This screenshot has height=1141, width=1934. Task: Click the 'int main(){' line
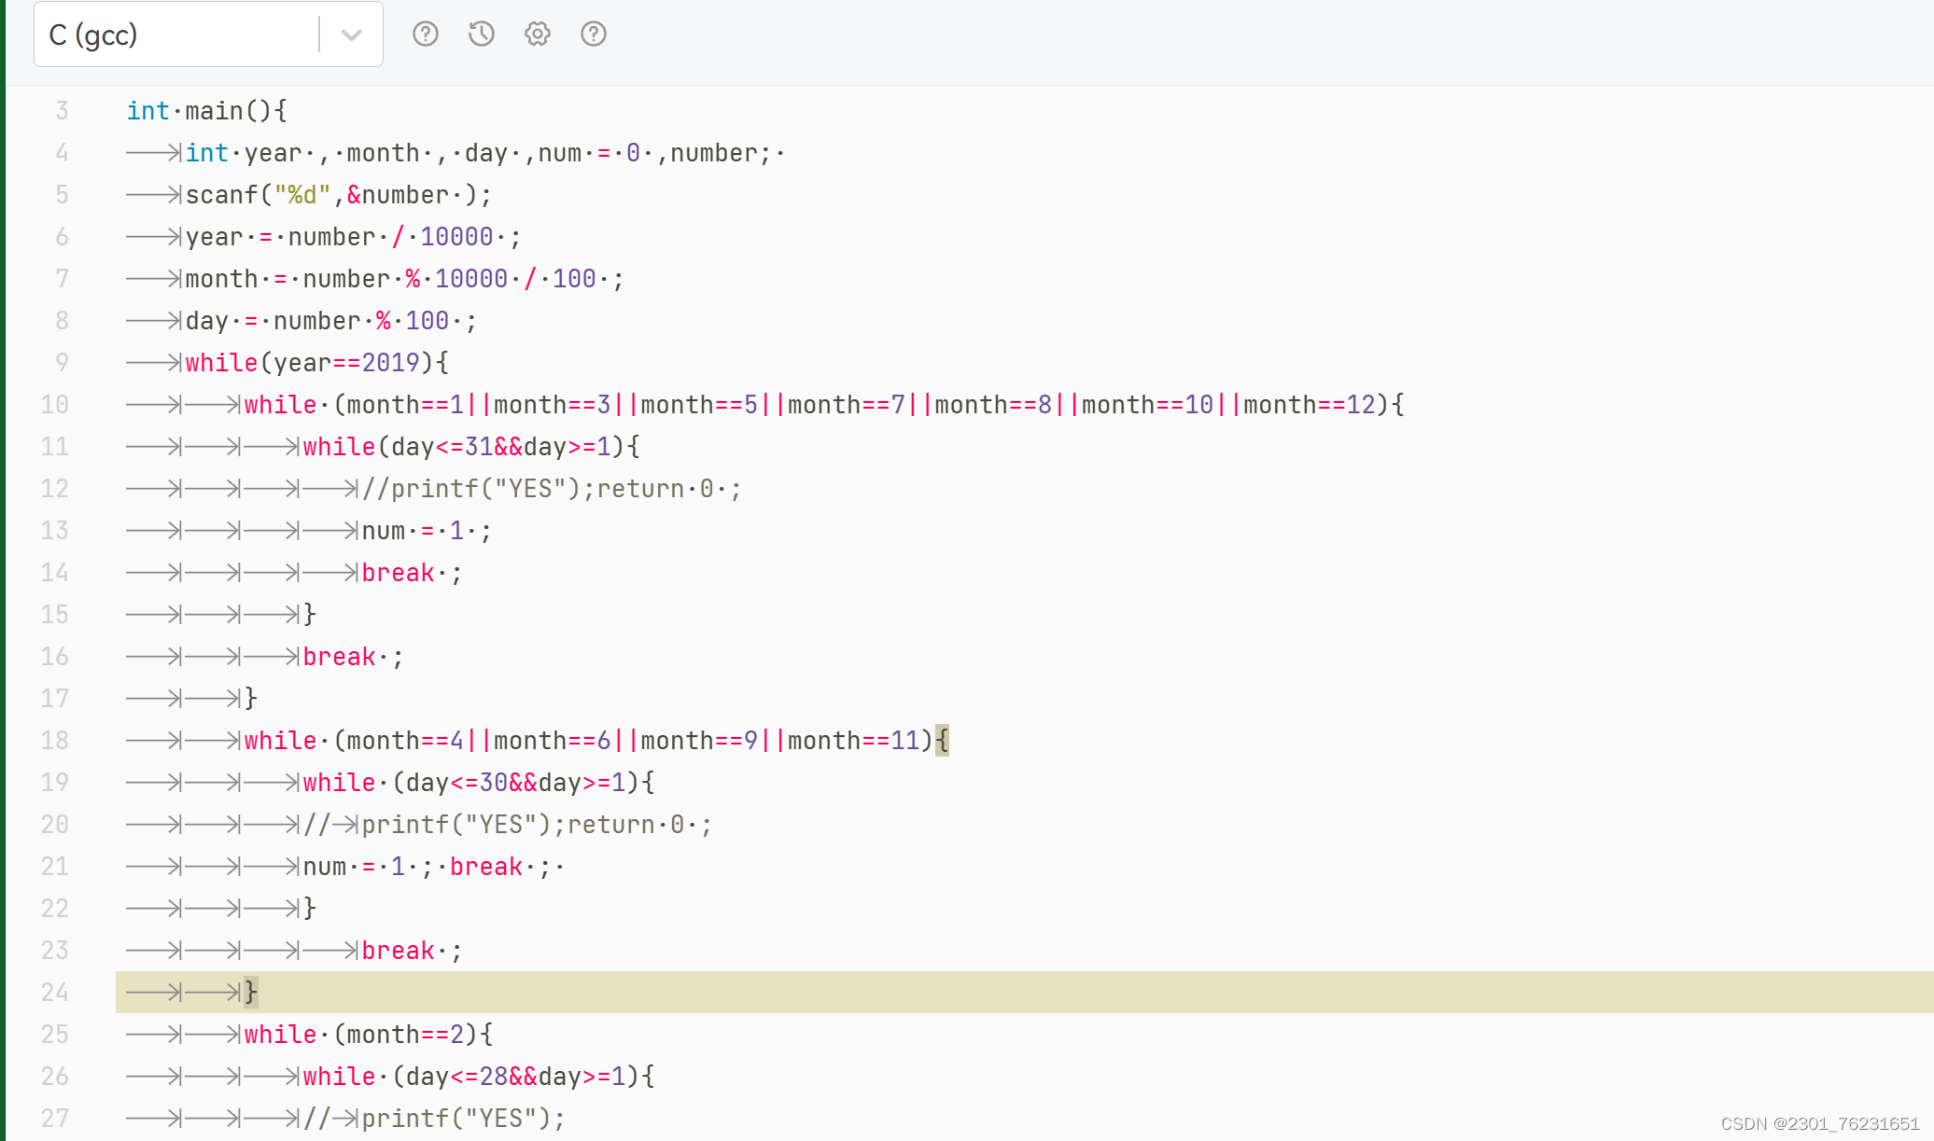(x=206, y=111)
